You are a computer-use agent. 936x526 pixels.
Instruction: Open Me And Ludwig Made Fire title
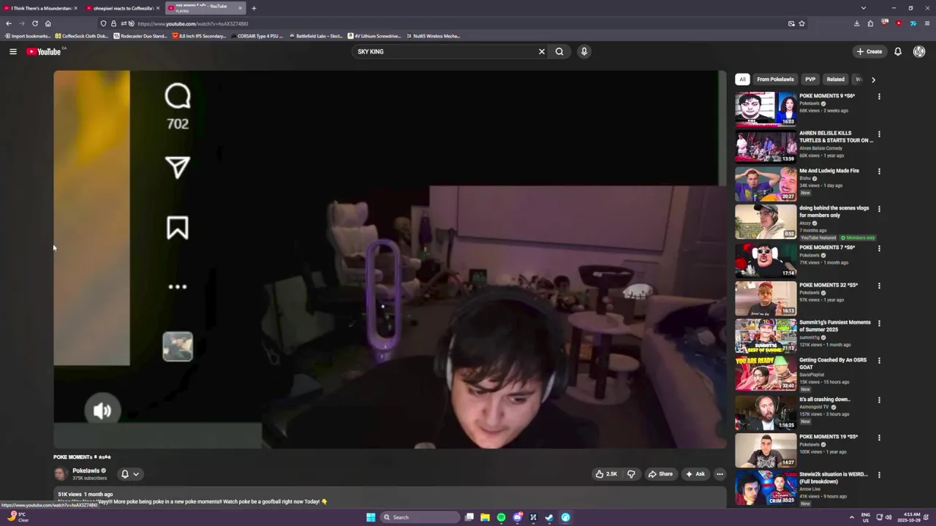829,170
